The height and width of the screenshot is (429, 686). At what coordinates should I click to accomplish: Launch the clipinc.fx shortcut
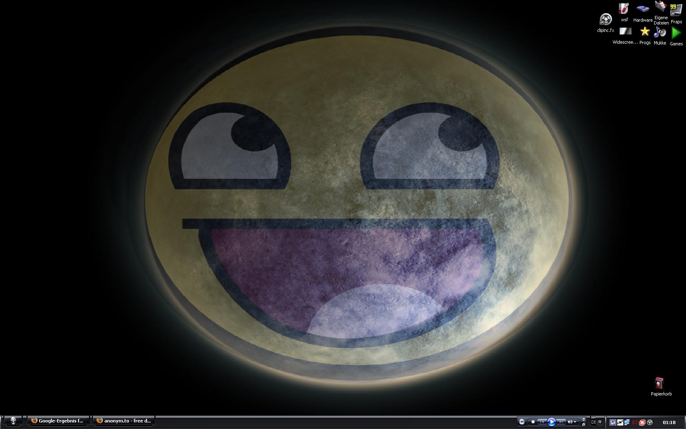tap(606, 20)
